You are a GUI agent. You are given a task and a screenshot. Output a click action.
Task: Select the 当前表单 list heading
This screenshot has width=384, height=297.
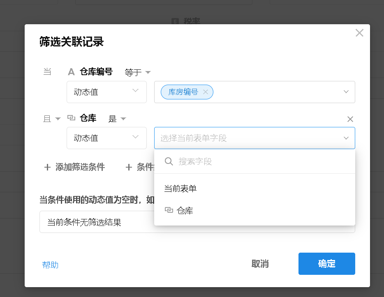(x=180, y=189)
